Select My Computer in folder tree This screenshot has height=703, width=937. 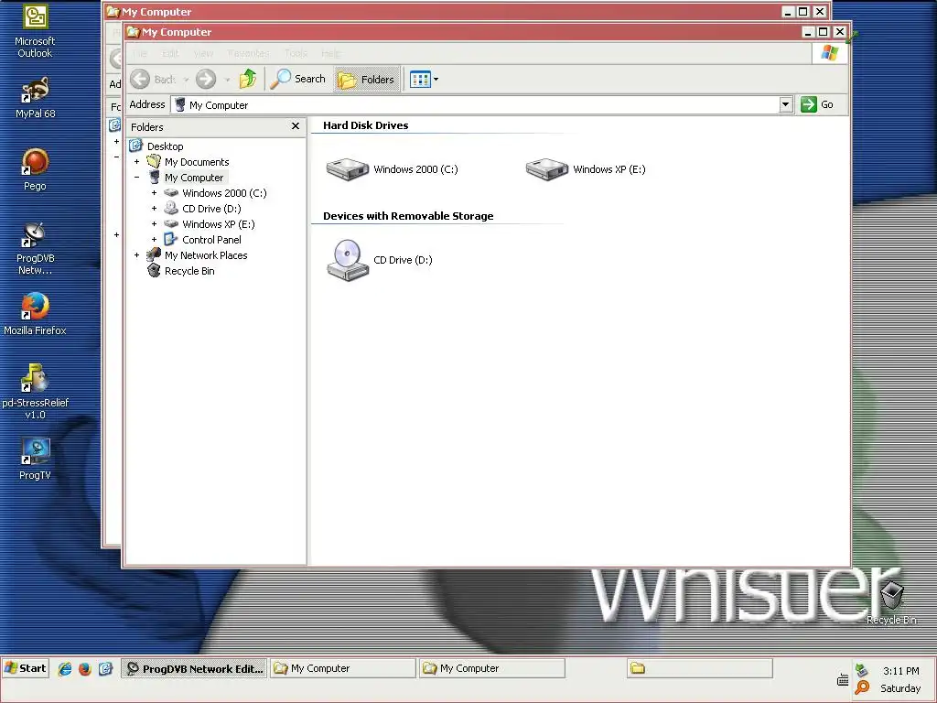[x=194, y=178]
